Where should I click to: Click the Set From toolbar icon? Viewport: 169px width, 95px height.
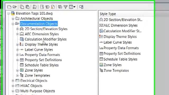47,7
